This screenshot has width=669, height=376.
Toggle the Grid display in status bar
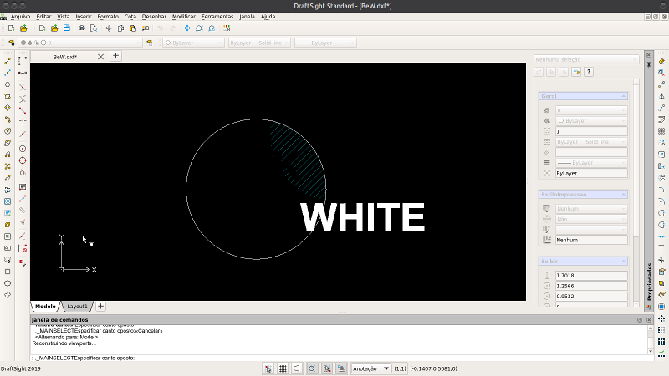coord(283,368)
